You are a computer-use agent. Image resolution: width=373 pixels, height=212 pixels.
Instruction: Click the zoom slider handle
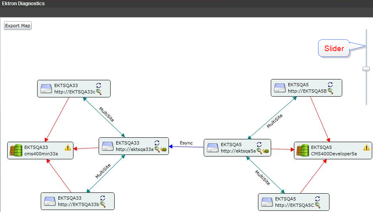pyautogui.click(x=366, y=69)
